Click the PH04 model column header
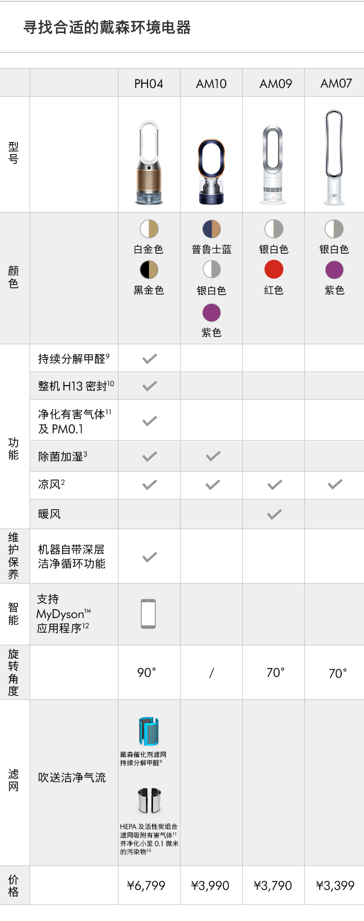This screenshot has height=921, width=364. point(149,84)
